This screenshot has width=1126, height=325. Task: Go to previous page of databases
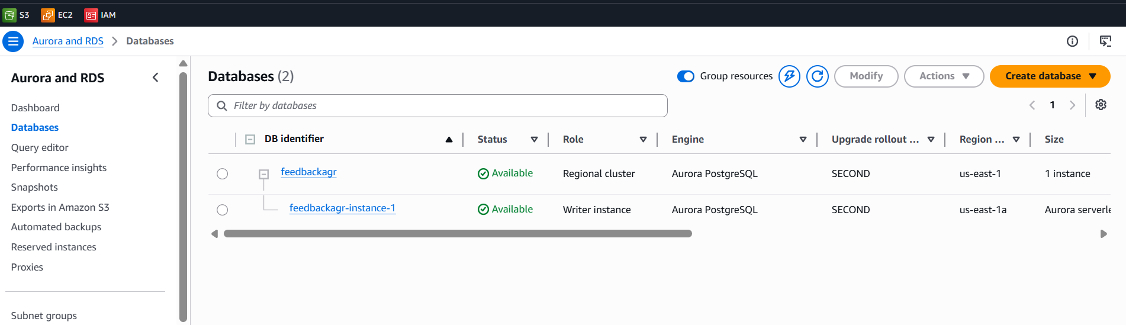[x=1032, y=105]
